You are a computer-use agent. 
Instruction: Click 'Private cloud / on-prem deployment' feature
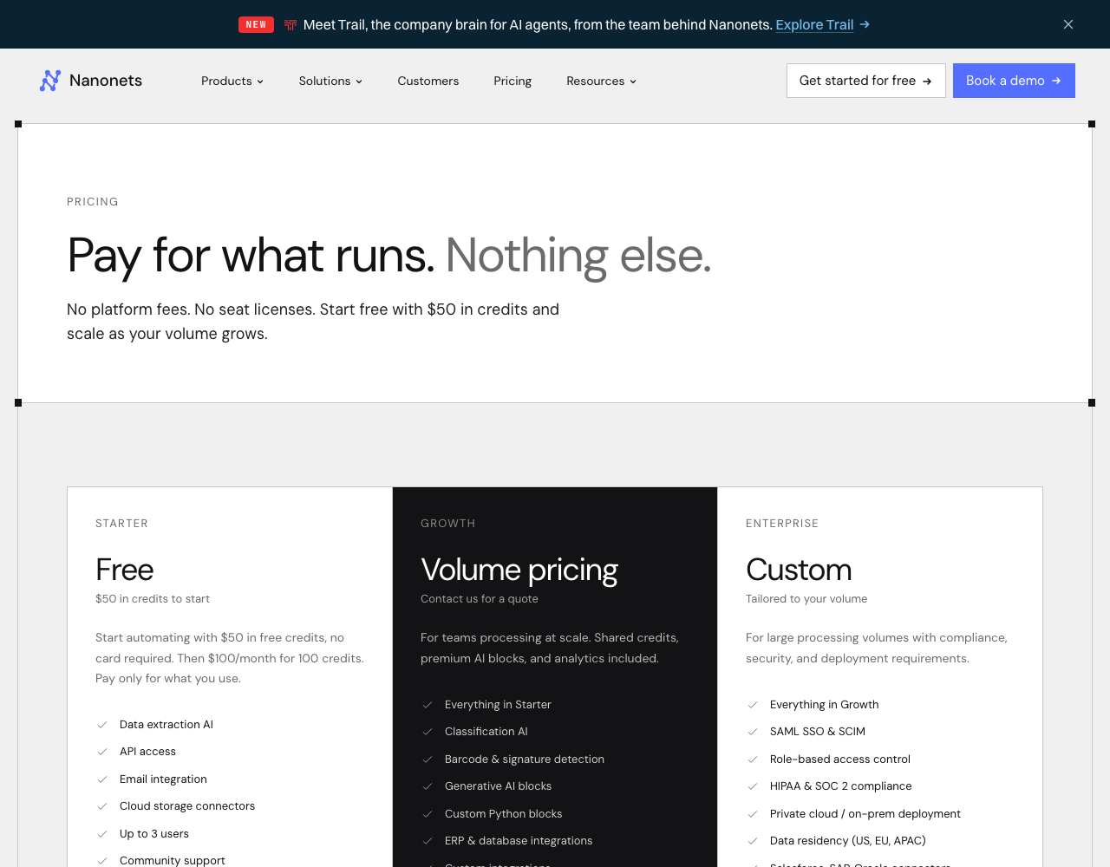(x=865, y=814)
